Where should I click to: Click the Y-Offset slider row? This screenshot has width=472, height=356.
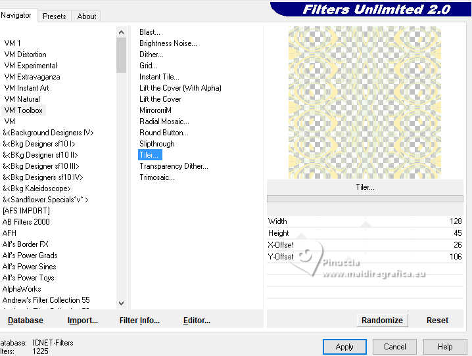pyautogui.click(x=365, y=256)
